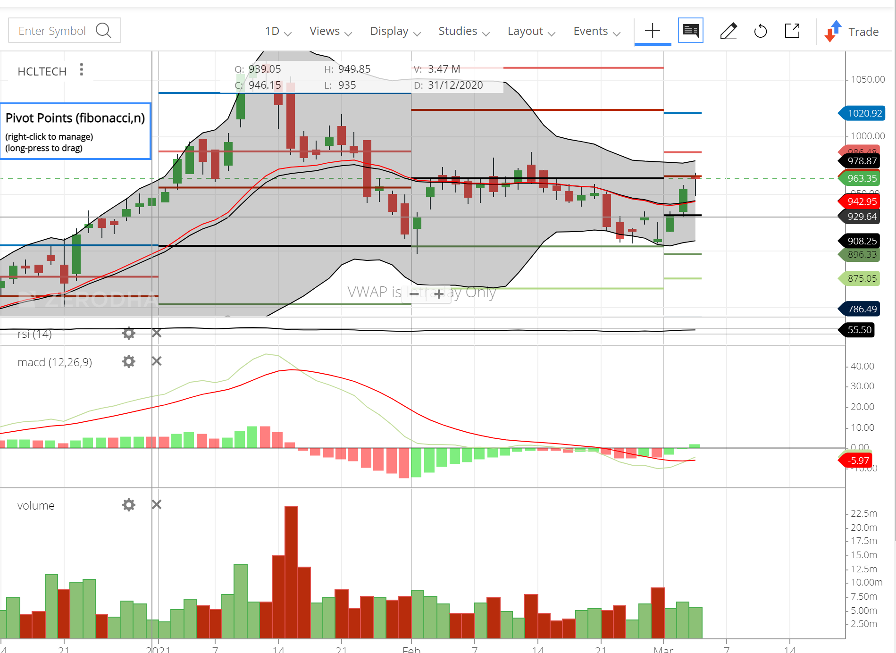Open volume panel settings gear
Viewport: 896px width, 653px height.
tap(129, 505)
